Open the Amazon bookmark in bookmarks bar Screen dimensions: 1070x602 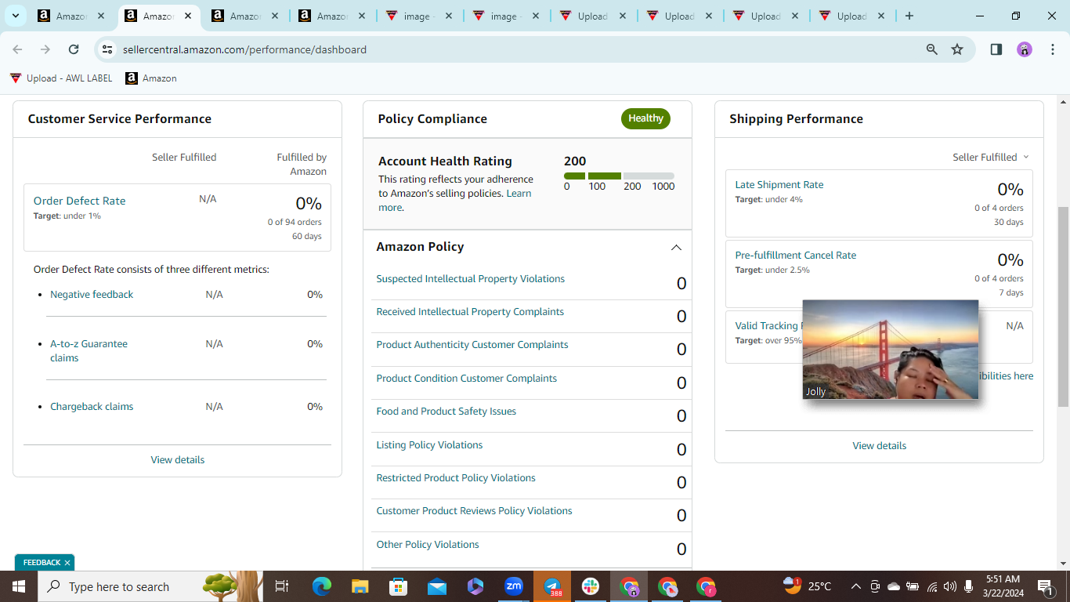click(151, 78)
